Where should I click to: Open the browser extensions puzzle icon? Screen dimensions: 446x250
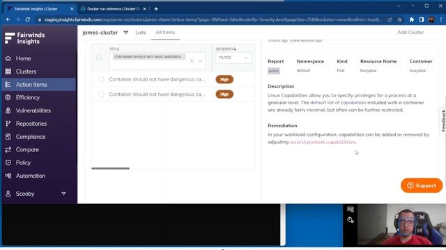[x=412, y=19]
